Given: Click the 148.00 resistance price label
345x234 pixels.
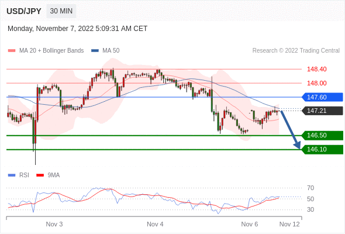Looking at the screenshot, I should (316, 83).
